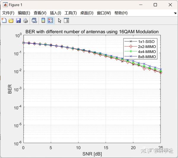Click the Link Plot toolbar icon
The width and height of the screenshot is (178, 158).
(34, 21)
